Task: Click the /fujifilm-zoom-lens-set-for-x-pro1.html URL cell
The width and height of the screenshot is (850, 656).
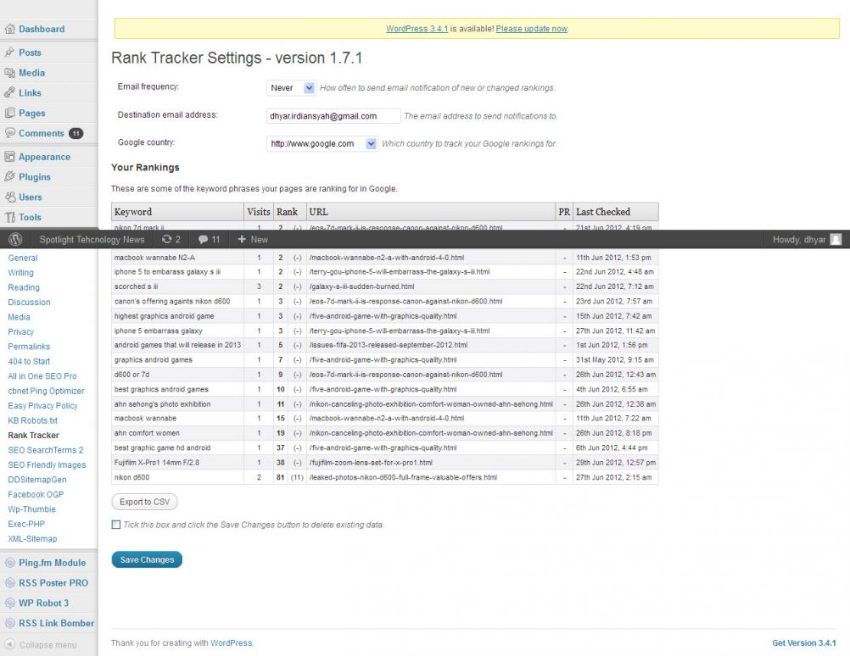Action: pyautogui.click(x=430, y=463)
